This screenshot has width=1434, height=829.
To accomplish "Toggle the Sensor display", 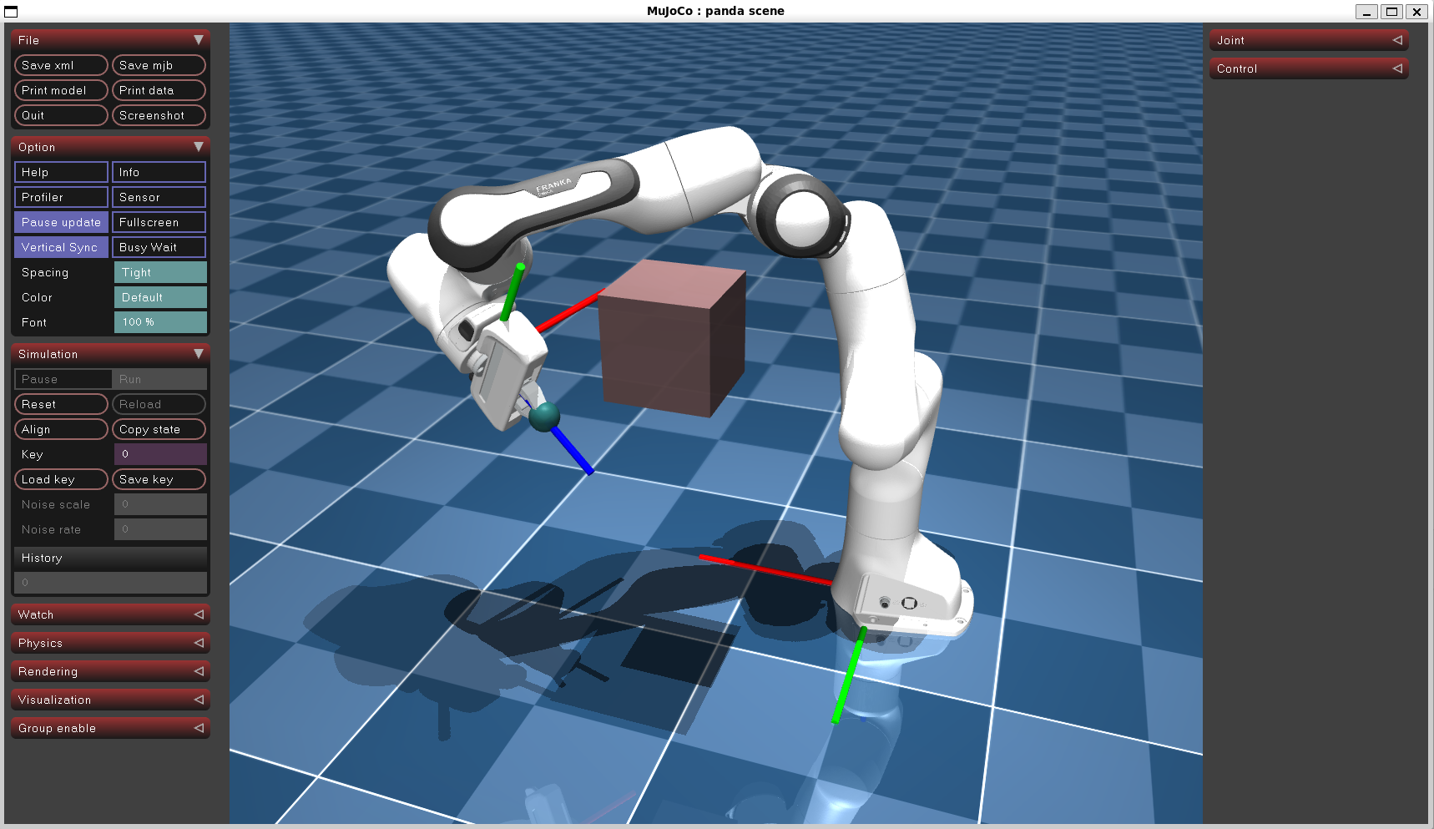I will (x=159, y=197).
